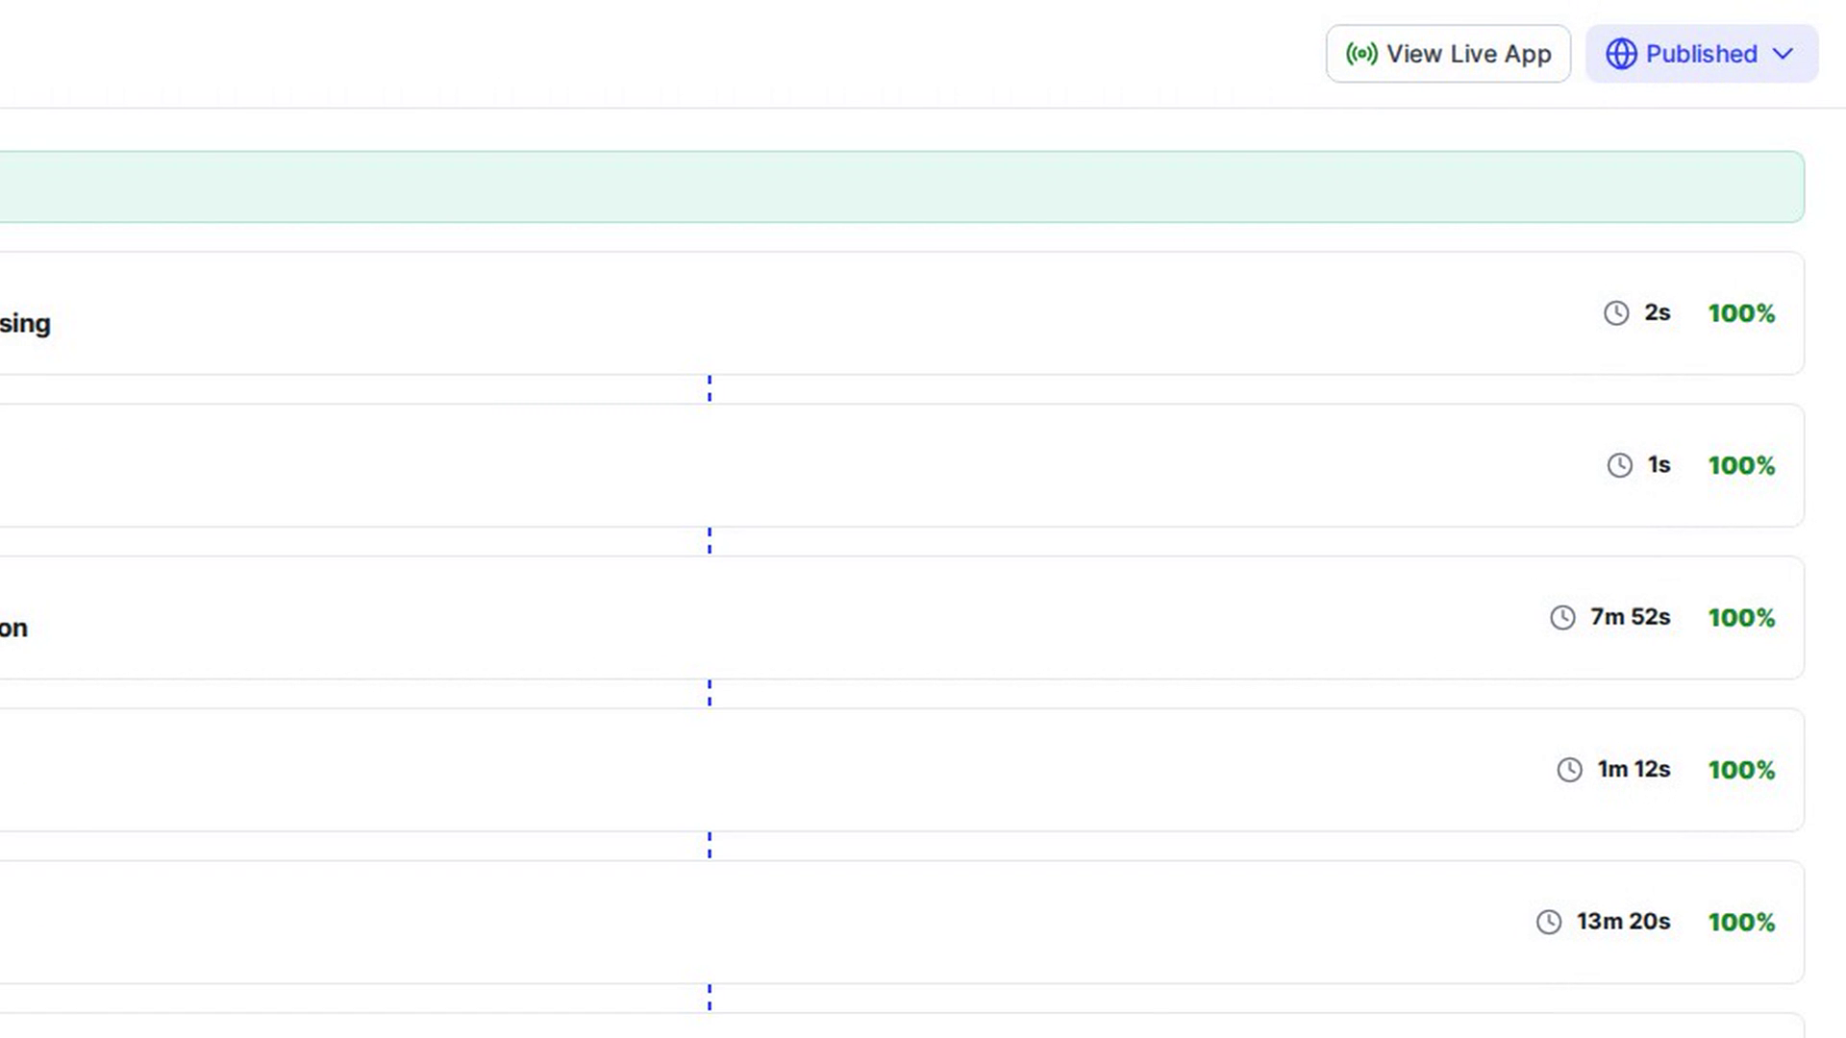Click the 1m 12s duration text
Screen dimensions: 1846x1038
point(1634,770)
